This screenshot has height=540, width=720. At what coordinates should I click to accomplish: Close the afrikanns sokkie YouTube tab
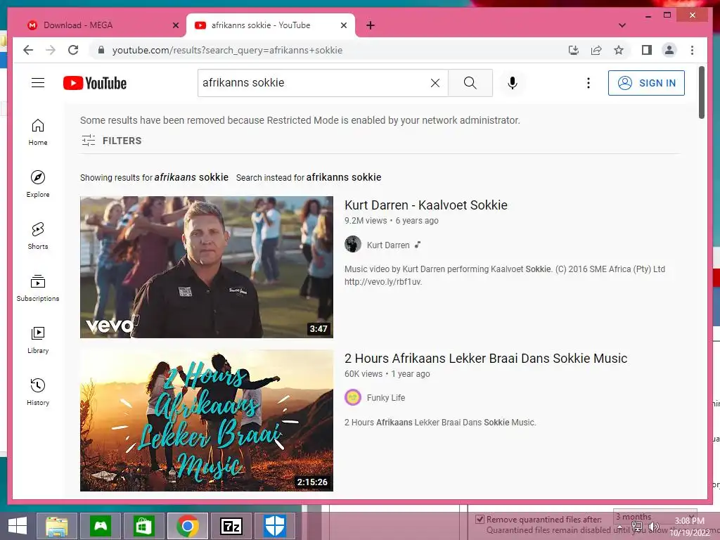pyautogui.click(x=343, y=25)
